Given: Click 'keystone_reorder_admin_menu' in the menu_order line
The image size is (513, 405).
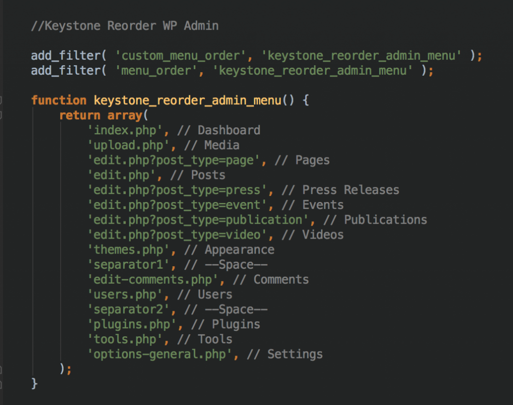Looking at the screenshot, I should coord(313,71).
